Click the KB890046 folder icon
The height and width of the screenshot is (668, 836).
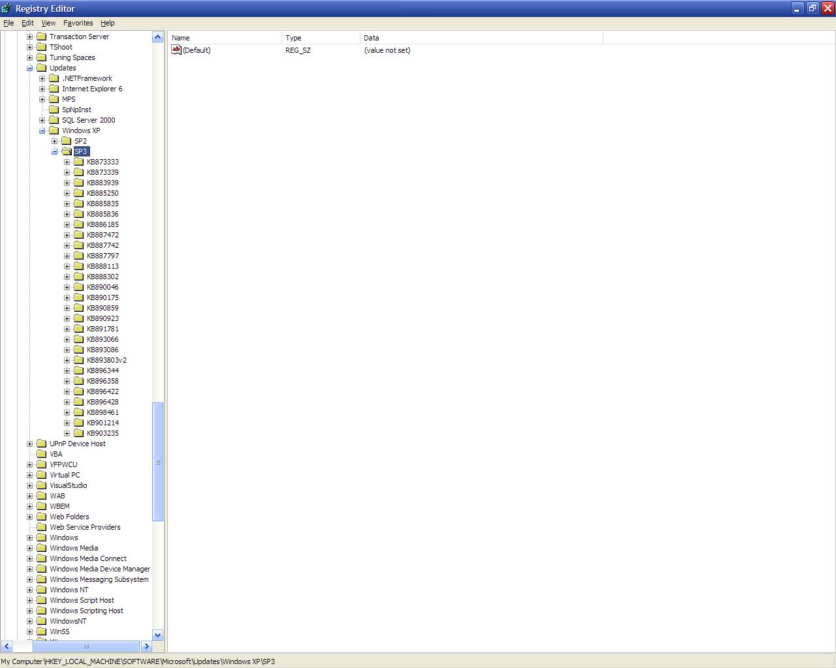(x=79, y=287)
